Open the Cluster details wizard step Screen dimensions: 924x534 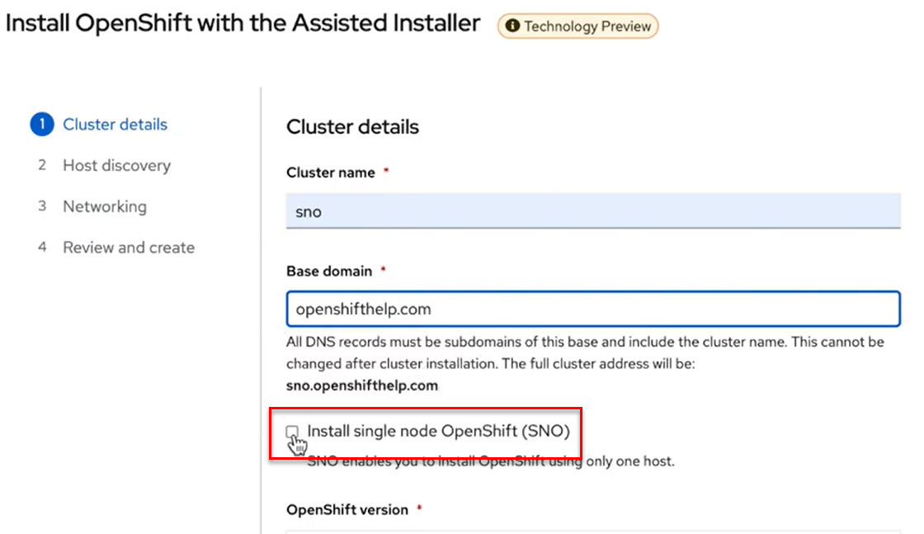pyautogui.click(x=115, y=125)
